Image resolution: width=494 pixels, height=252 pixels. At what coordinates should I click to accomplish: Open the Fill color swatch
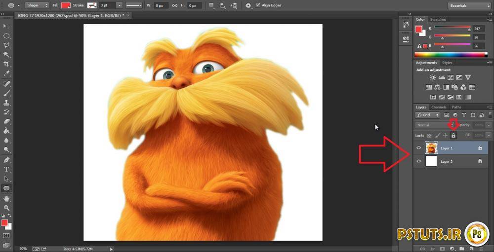click(x=66, y=5)
